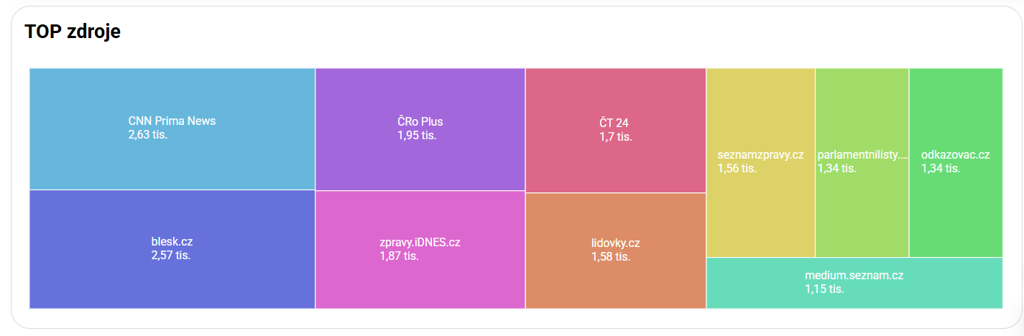1024x336 pixels.
Task: Click the "2,63 tis." value text
Action: [x=148, y=135]
